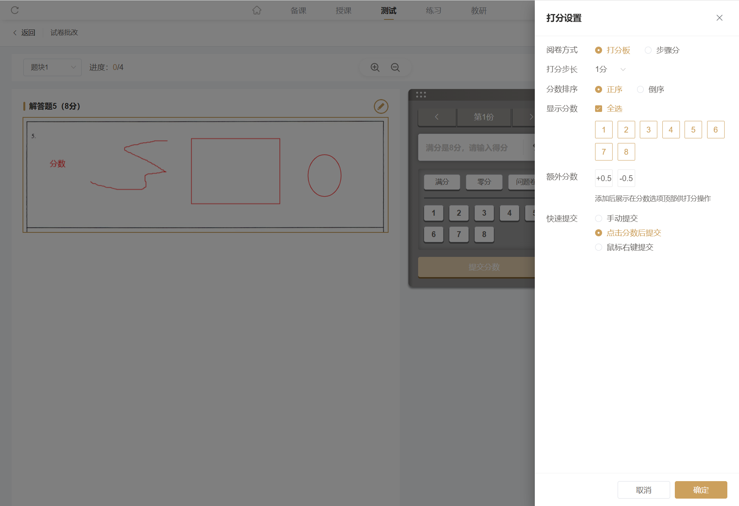
Task: Click the zoom in magnifier icon
Action: click(x=375, y=67)
